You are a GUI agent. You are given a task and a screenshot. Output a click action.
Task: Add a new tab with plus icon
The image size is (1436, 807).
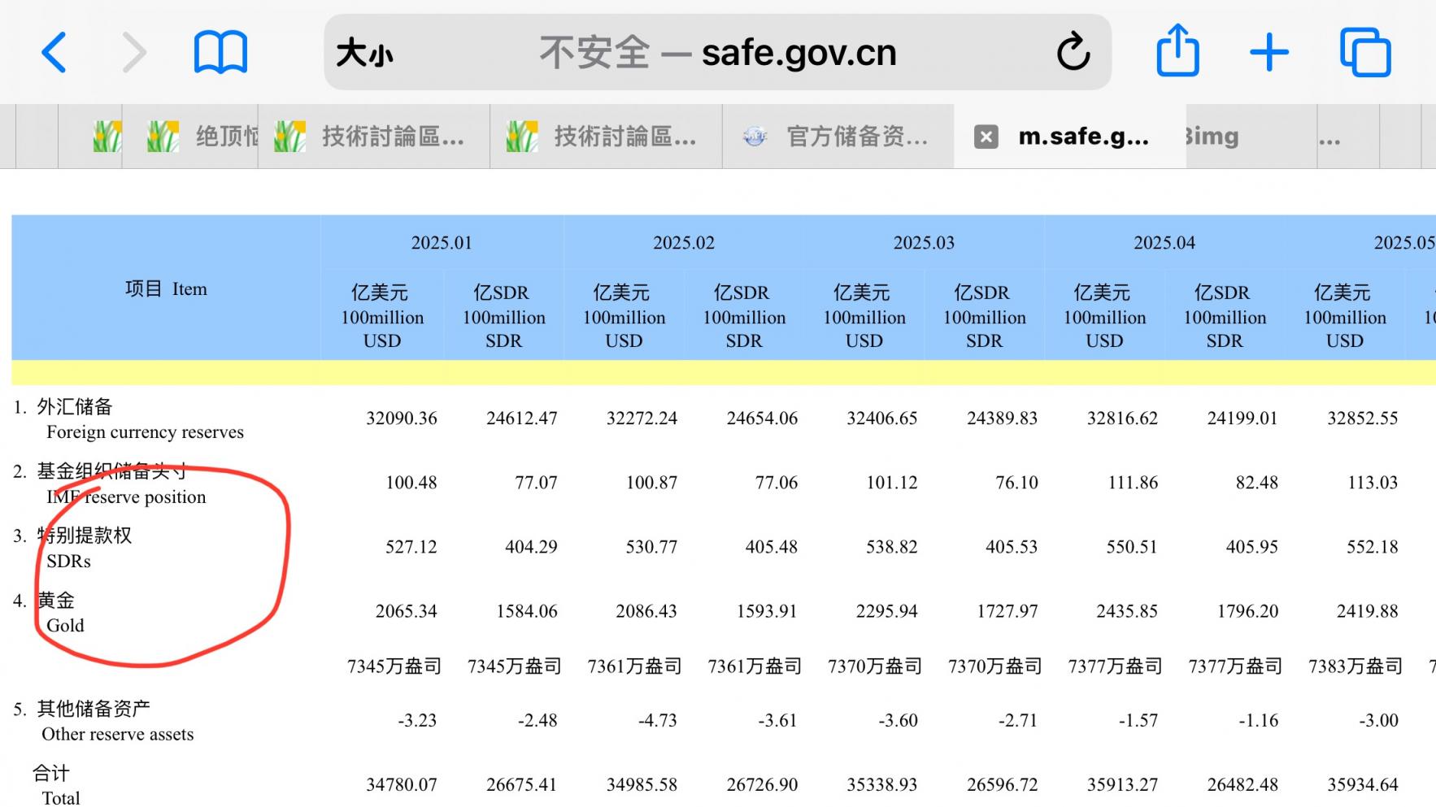(1268, 54)
